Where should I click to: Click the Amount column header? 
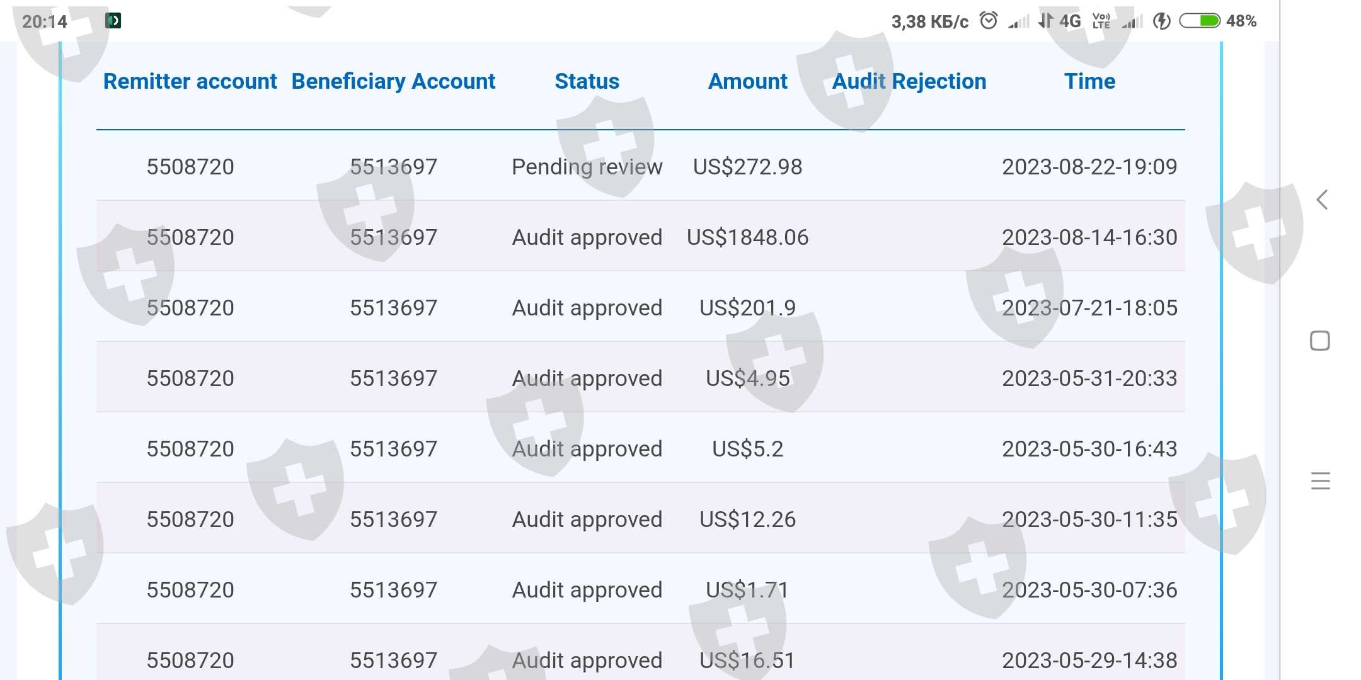[747, 82]
